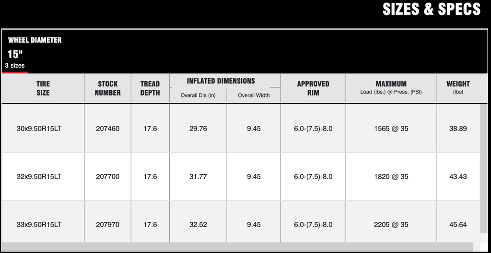Viewport: 491px width, 253px height.
Task: Select the 32x9.50R15LT tire size
Action: point(39,177)
